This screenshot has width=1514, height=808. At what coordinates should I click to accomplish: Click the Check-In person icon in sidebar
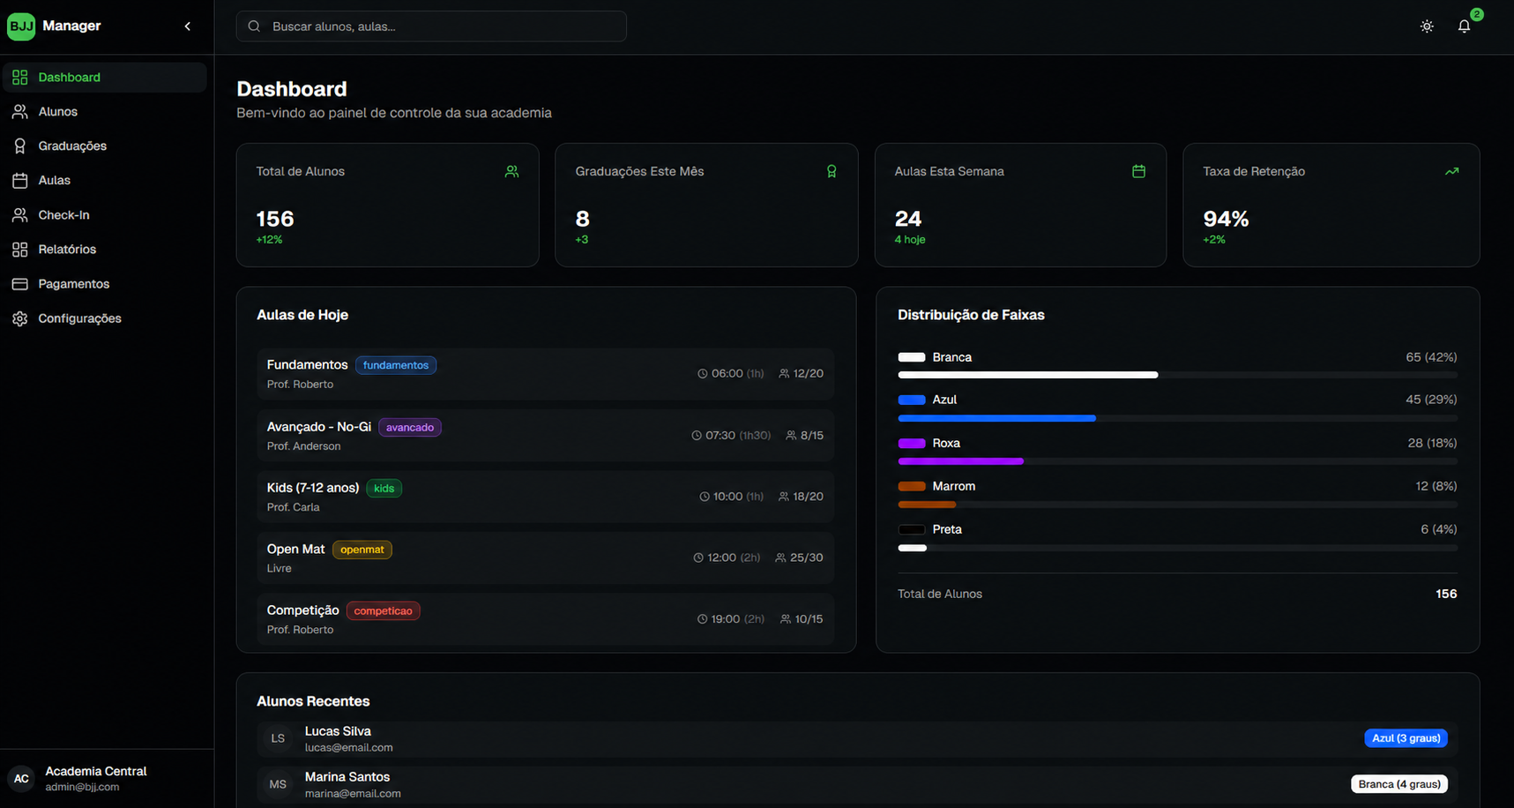tap(20, 215)
